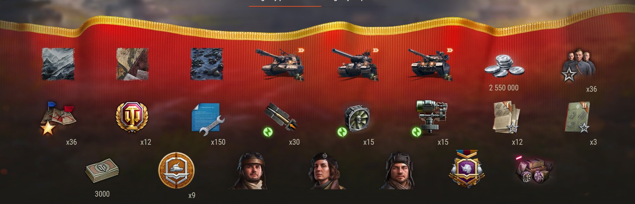The image size is (635, 204).
Task: Click the orange tank token medal x9
Action: click(176, 171)
